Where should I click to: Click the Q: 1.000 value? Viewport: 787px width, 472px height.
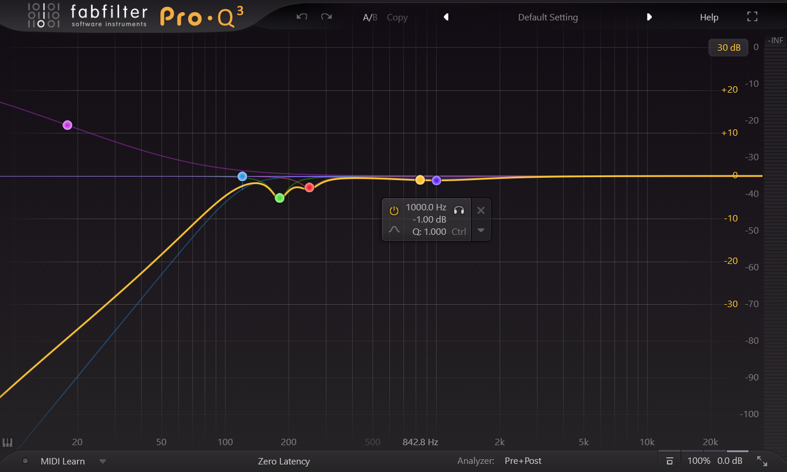pos(430,231)
